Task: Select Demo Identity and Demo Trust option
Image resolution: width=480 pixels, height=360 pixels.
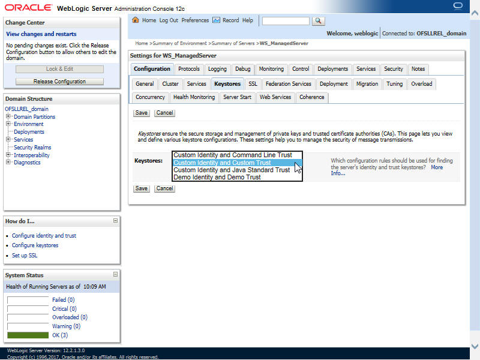Action: (x=237, y=177)
